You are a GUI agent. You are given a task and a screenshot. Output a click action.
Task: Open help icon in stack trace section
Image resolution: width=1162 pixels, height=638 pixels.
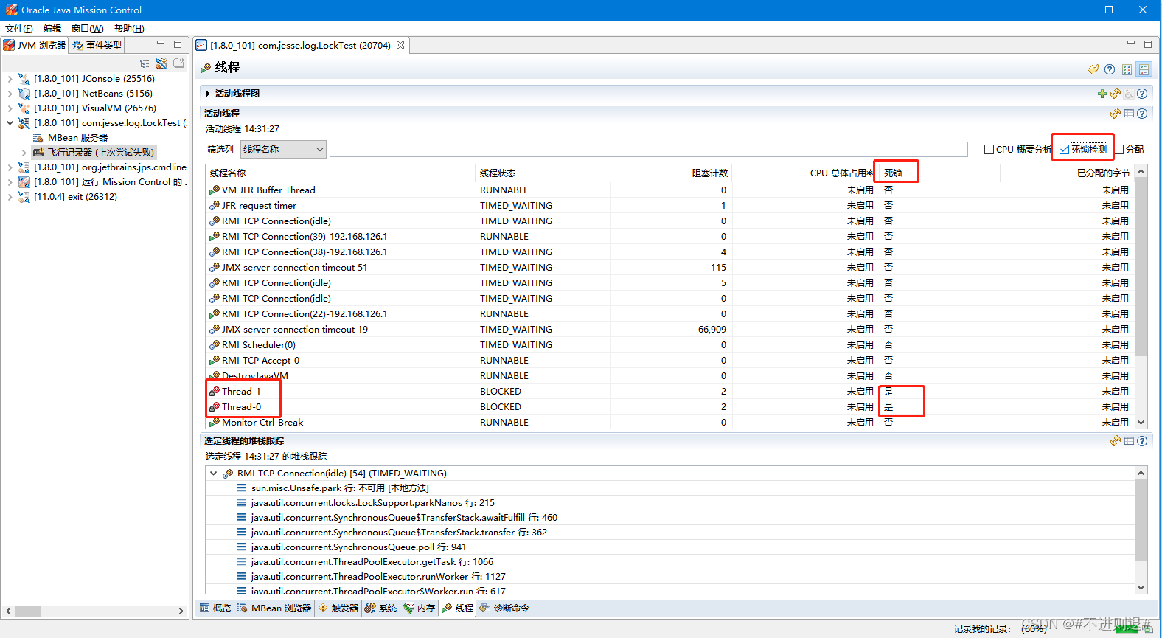click(x=1142, y=441)
